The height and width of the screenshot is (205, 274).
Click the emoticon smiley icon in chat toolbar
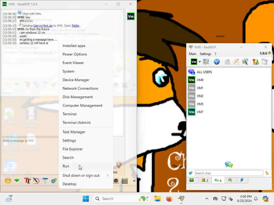8,181
